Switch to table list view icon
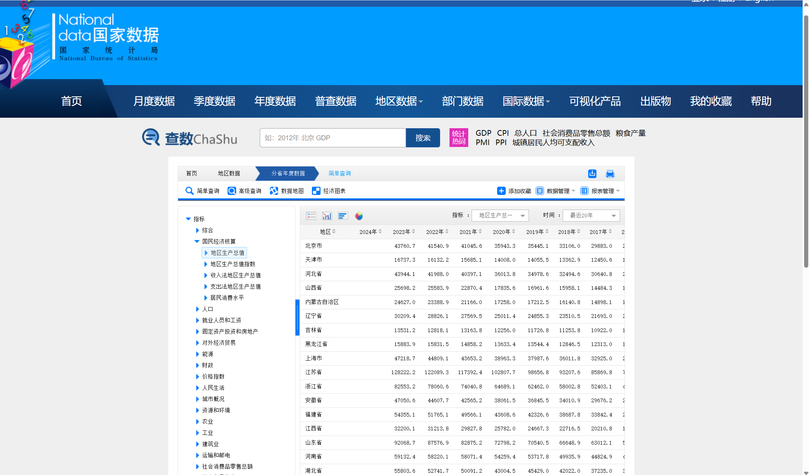 [x=311, y=216]
